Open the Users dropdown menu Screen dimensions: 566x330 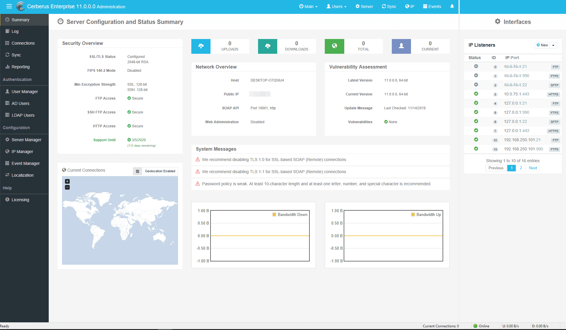tap(336, 6)
